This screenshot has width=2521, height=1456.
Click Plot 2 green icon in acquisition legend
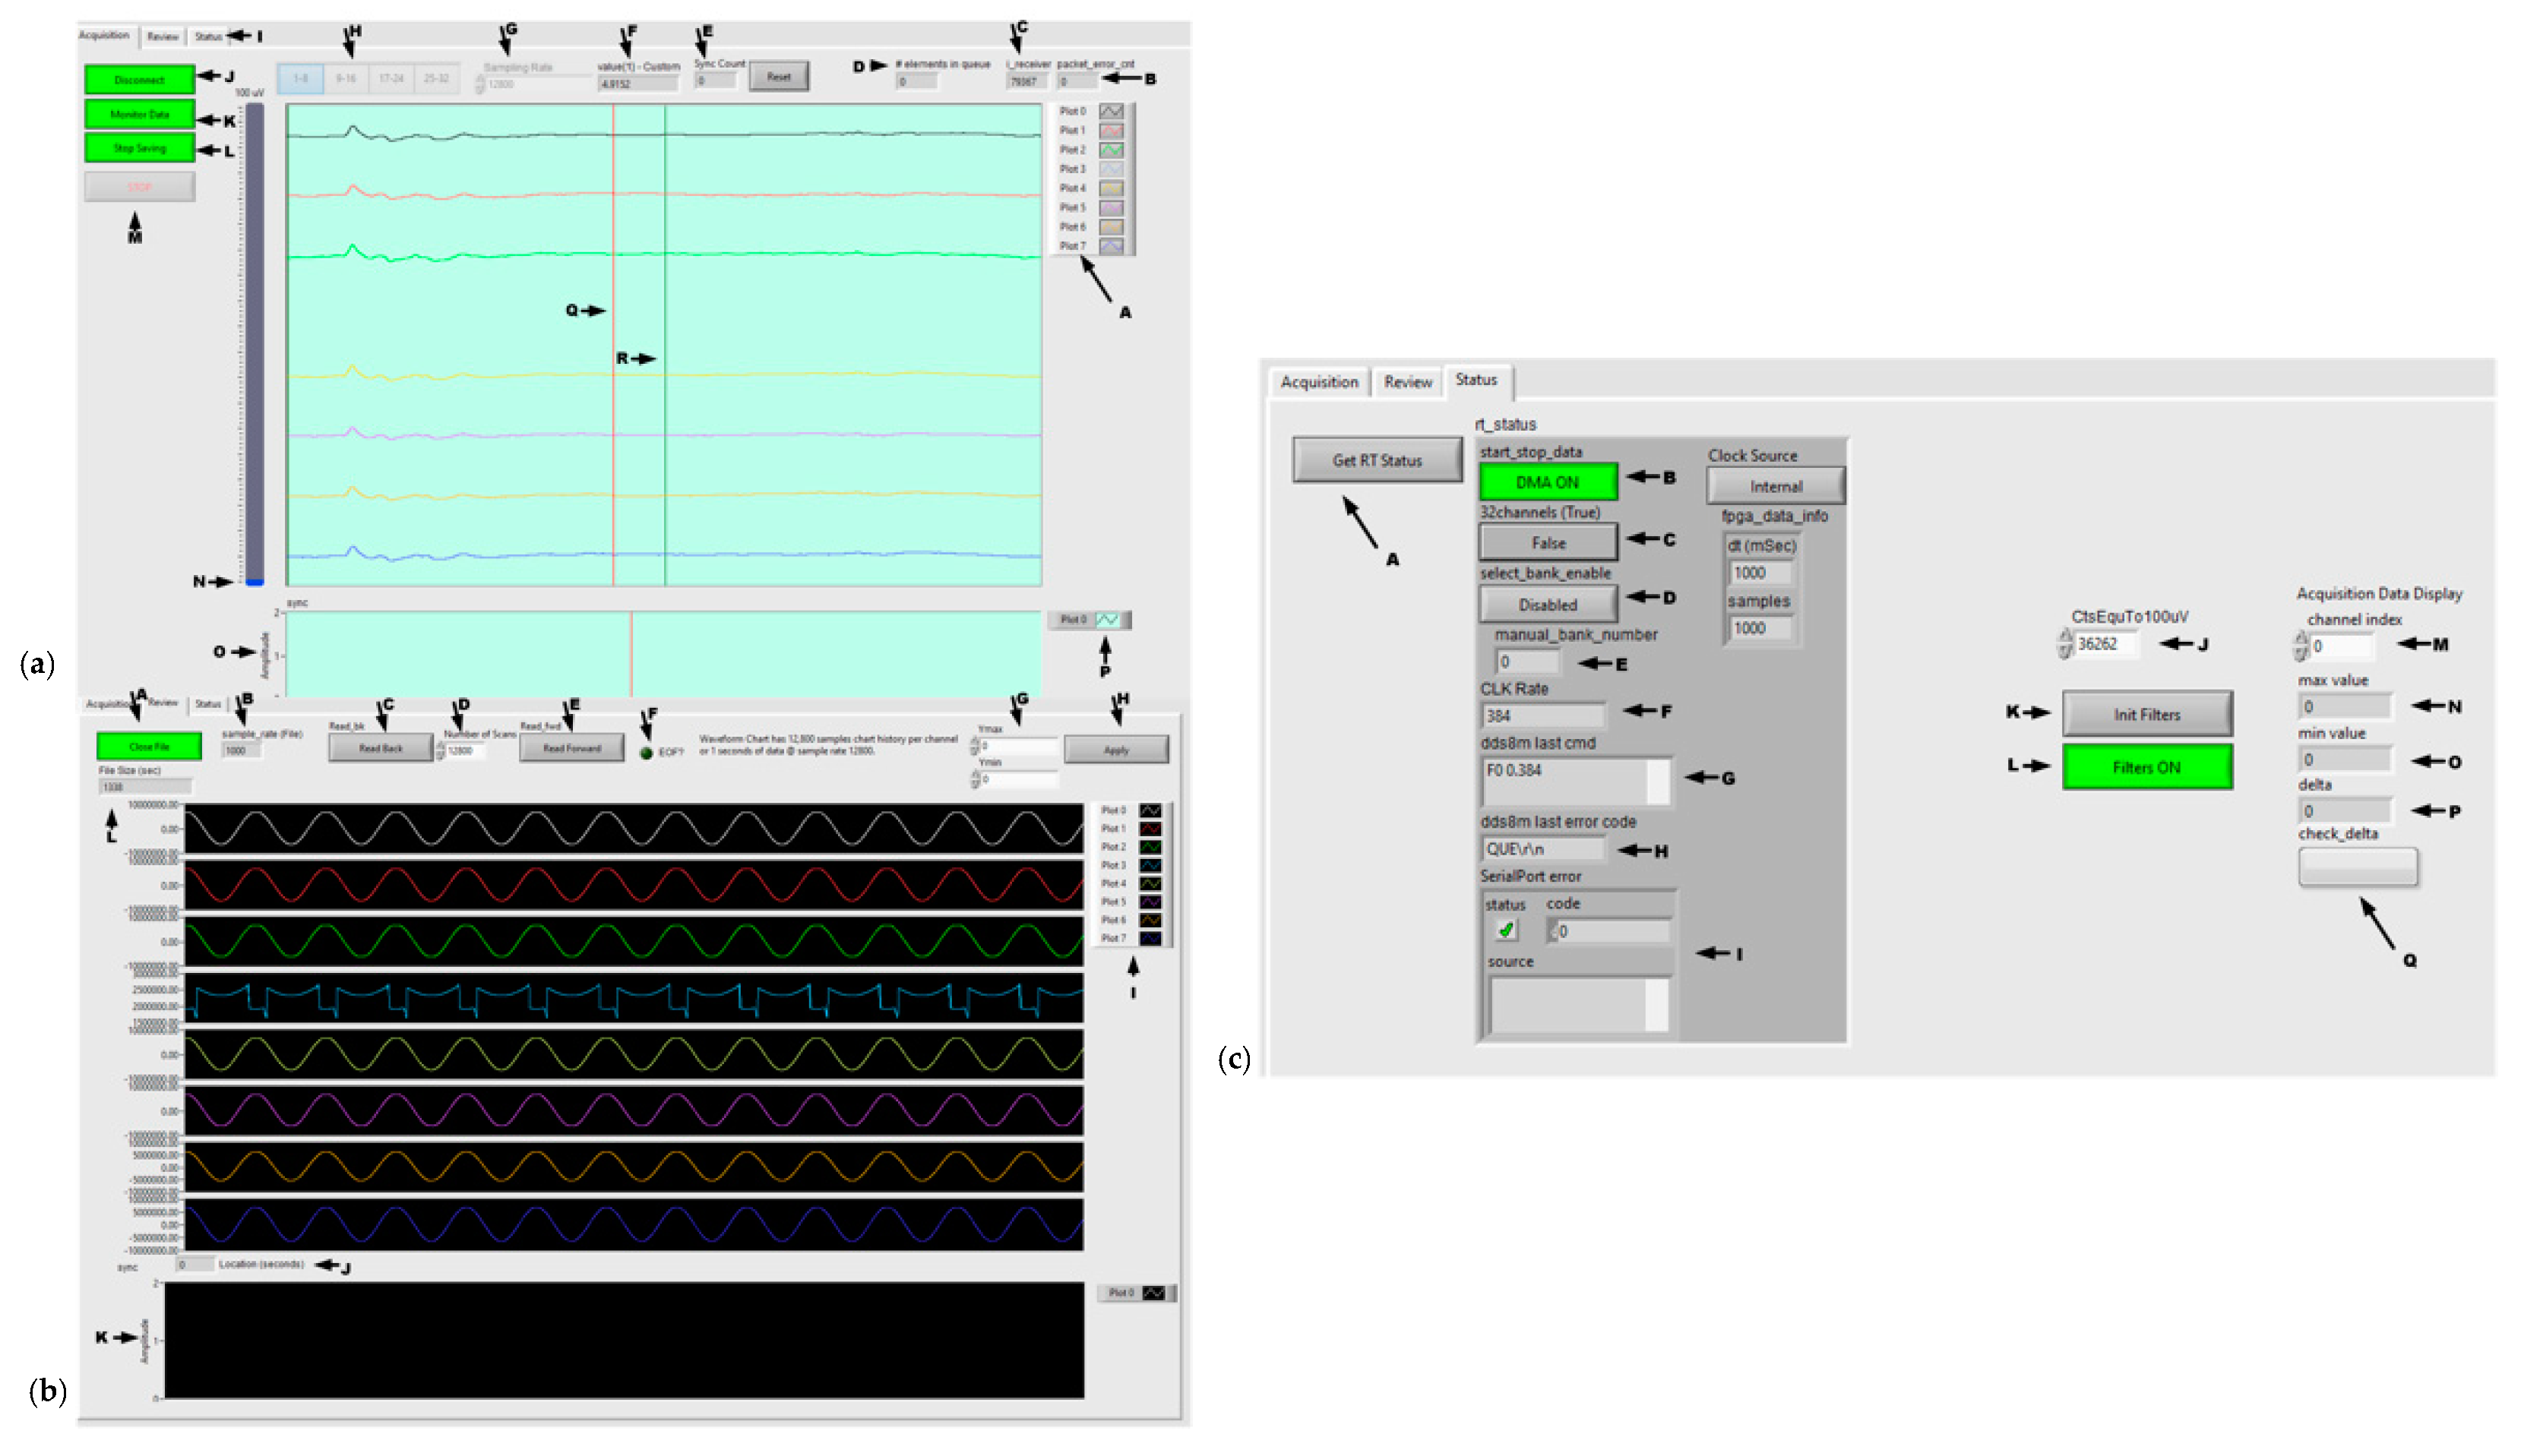coord(1111,150)
